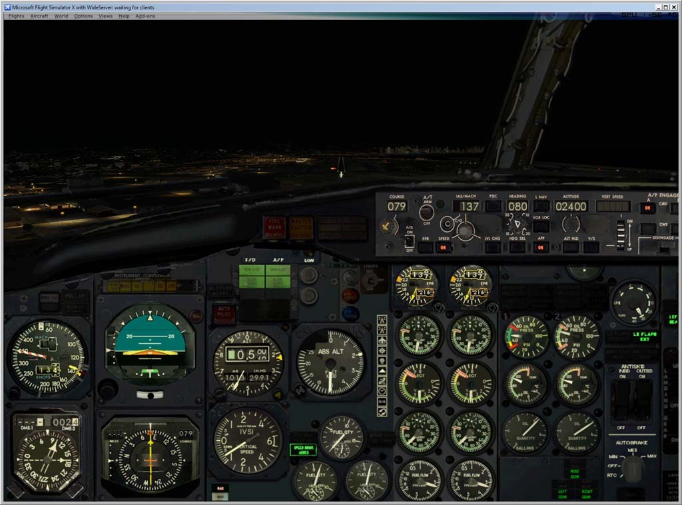Toggle the SPEED mode button on autopilot panel
The height and width of the screenshot is (505, 682).
click(443, 247)
